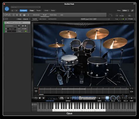Open instrument name dropdown arrow in header
139x119 pixels.
(x=109, y=19)
